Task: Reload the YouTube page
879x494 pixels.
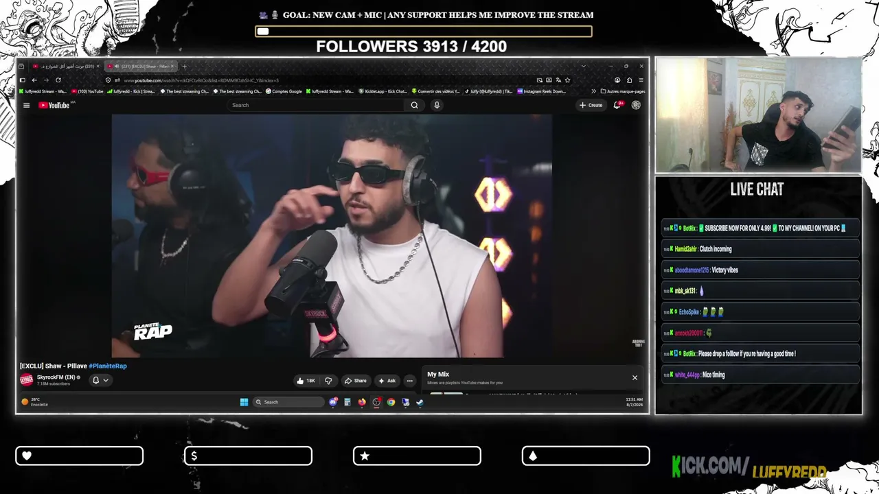Action: click(58, 80)
